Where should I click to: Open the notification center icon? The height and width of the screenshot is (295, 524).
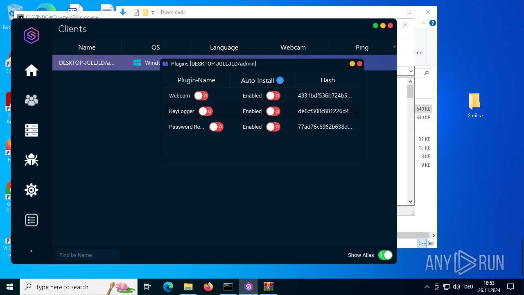click(x=510, y=287)
